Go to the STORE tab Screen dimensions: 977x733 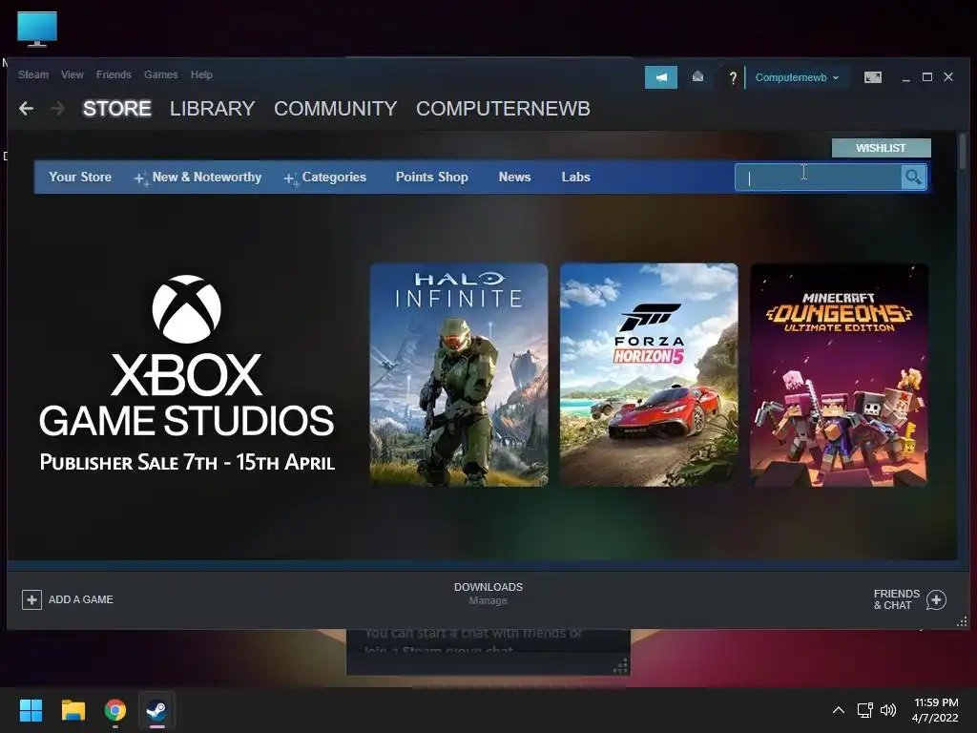click(117, 109)
